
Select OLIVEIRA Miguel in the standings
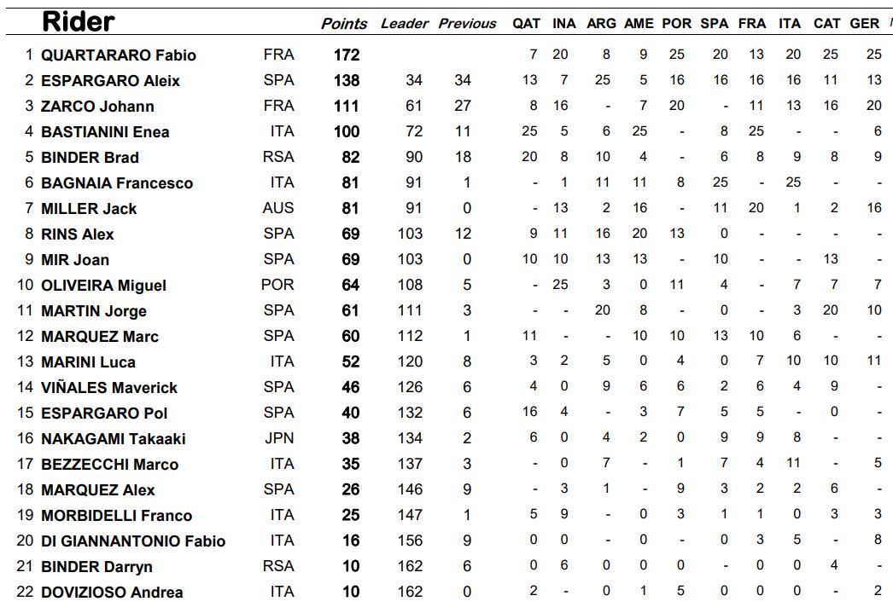tap(103, 286)
